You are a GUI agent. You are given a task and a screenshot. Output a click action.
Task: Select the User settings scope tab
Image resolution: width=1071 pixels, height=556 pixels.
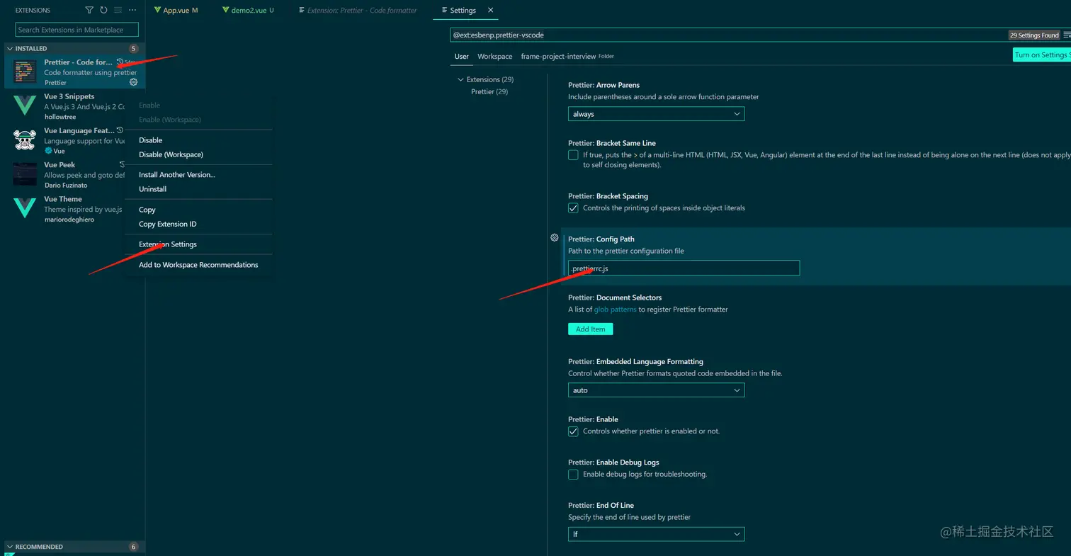coord(462,57)
